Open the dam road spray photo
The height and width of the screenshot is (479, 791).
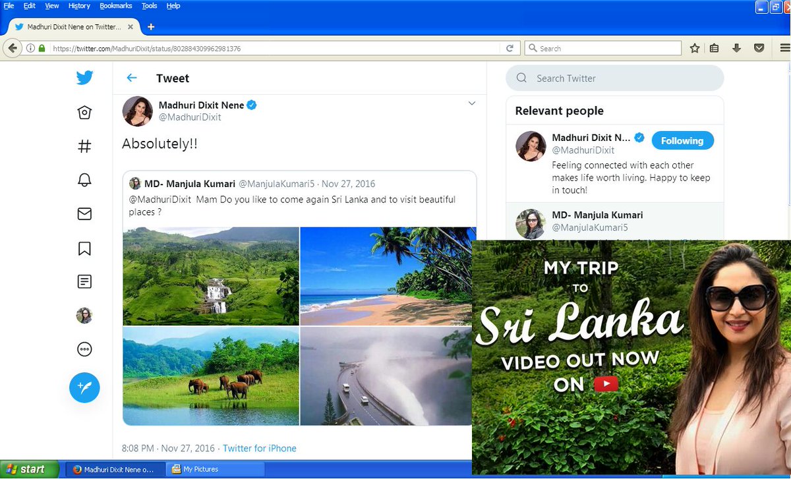point(386,376)
